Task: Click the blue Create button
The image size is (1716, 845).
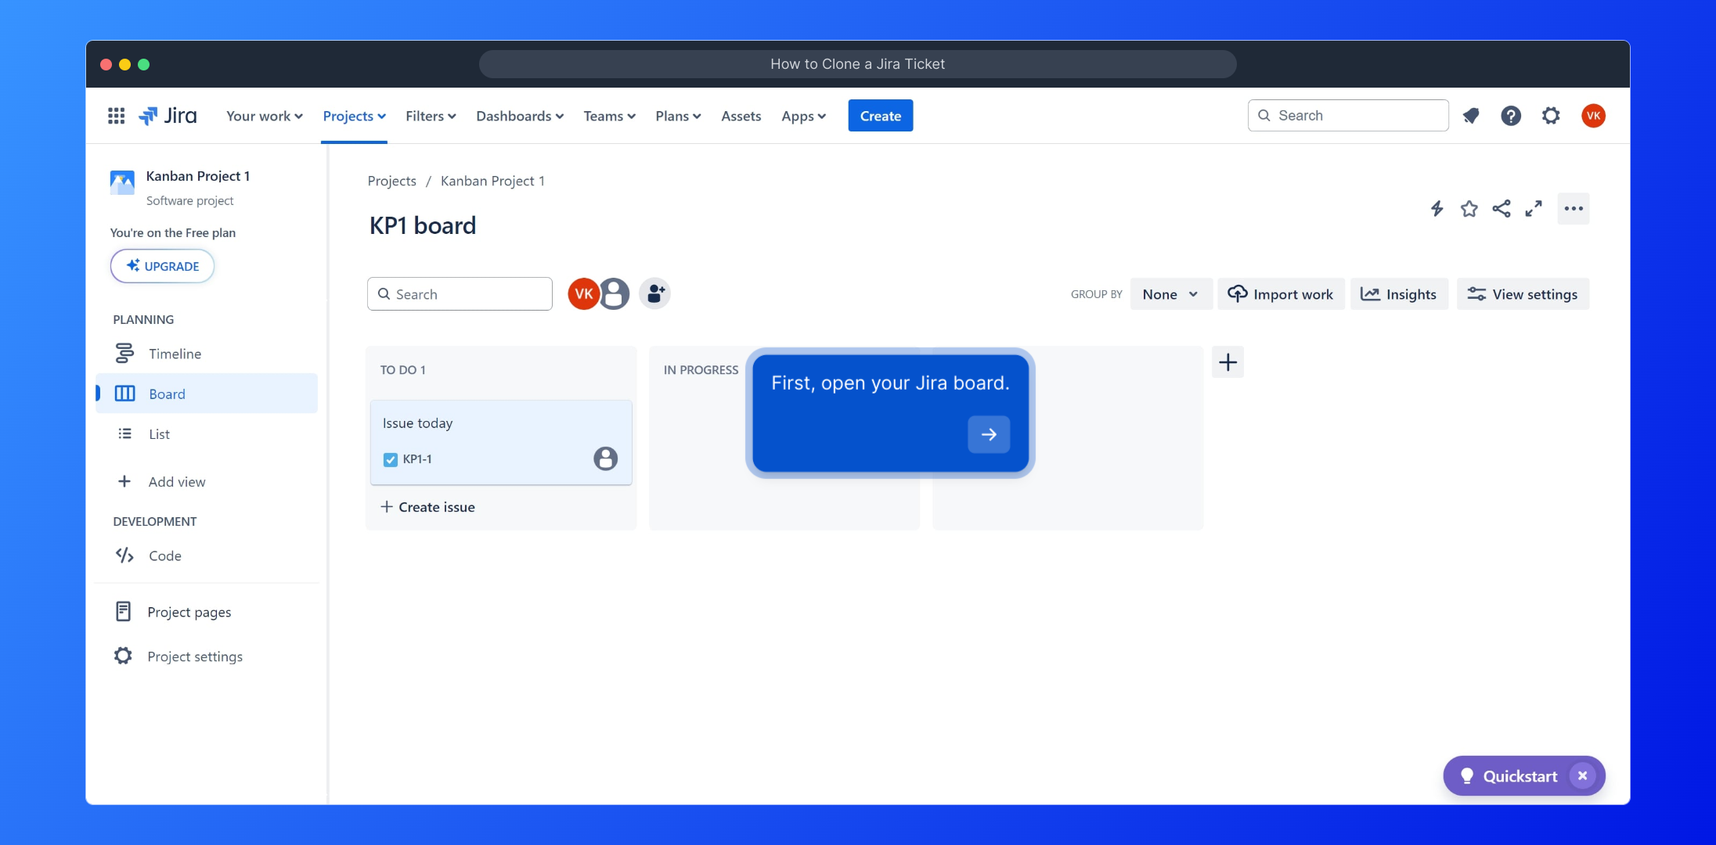Action: click(880, 116)
